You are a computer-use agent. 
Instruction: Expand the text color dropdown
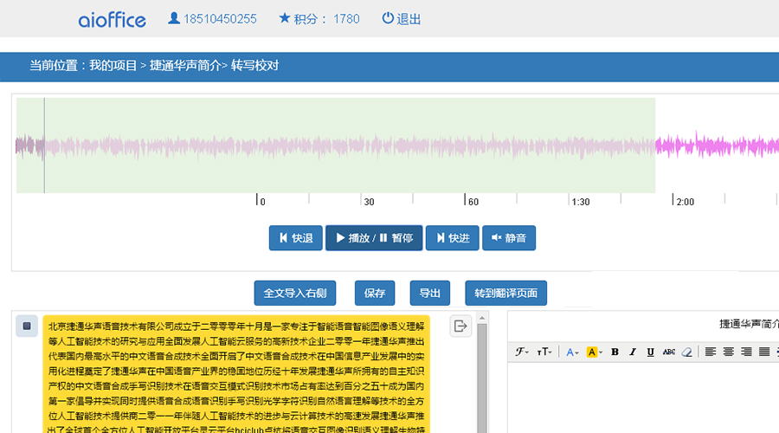pos(572,352)
